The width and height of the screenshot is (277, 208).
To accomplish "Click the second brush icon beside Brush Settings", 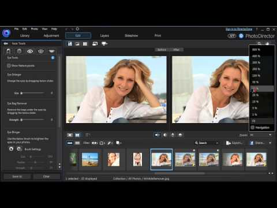I will pyautogui.click(x=19, y=149).
